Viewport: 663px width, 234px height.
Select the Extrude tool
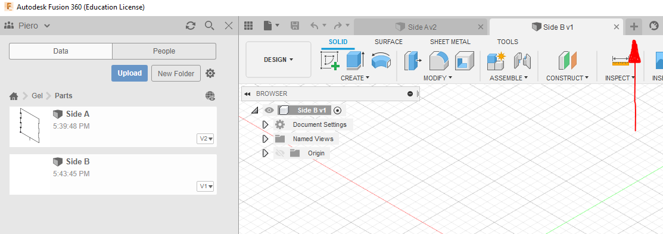click(355, 60)
